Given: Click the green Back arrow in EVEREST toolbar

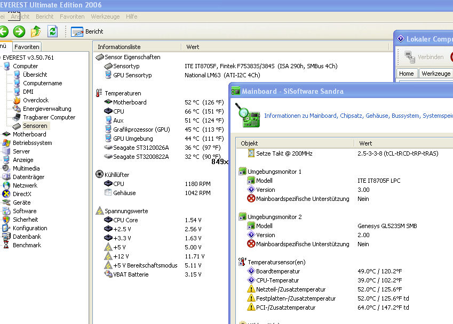Looking at the screenshot, I should (x=3, y=31).
